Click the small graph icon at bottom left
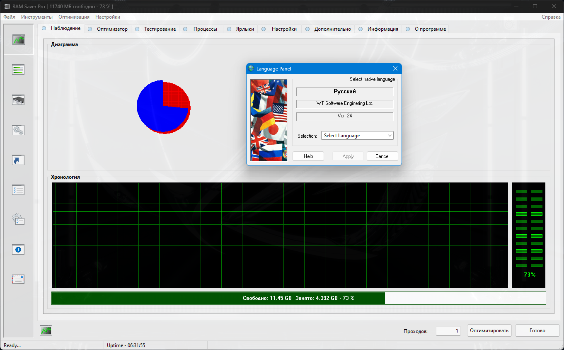Viewport: 564px width, 350px height. [46, 331]
